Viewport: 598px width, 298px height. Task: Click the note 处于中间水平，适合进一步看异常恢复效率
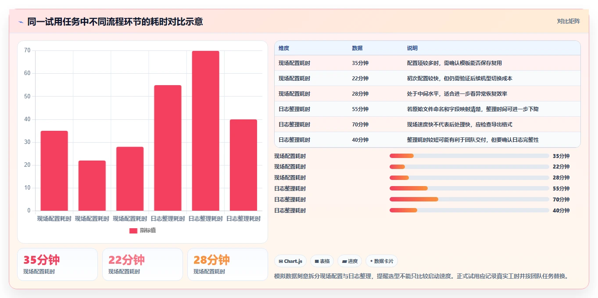click(457, 94)
